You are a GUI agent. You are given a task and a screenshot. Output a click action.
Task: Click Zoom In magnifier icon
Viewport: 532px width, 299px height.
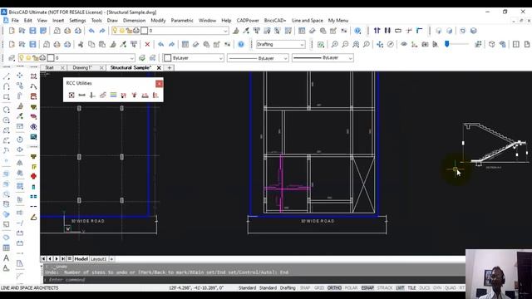(334, 44)
